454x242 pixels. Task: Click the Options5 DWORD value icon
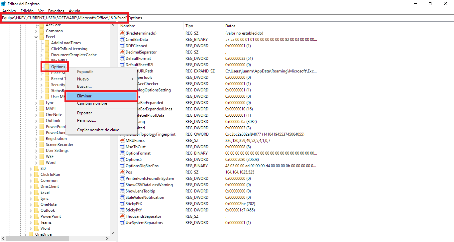[x=122, y=160]
